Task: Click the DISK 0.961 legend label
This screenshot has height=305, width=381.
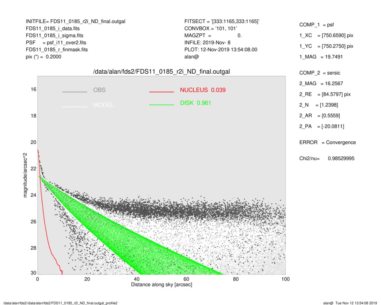Action: [x=195, y=103]
